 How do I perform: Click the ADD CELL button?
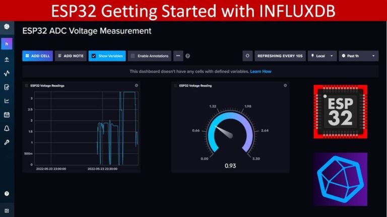tap(37, 56)
